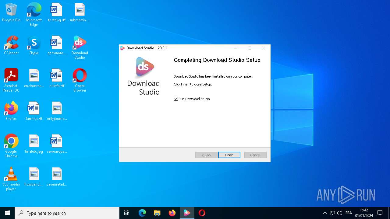Select Download Studio desktop shortcut

80,47
